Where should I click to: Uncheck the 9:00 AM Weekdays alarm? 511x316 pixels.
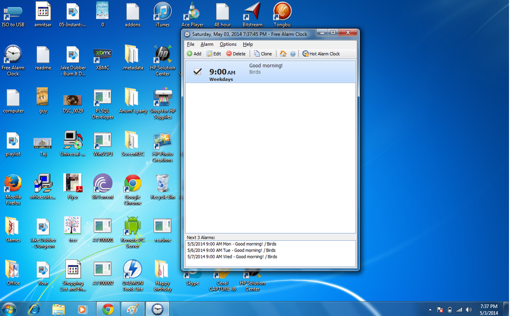click(x=198, y=72)
